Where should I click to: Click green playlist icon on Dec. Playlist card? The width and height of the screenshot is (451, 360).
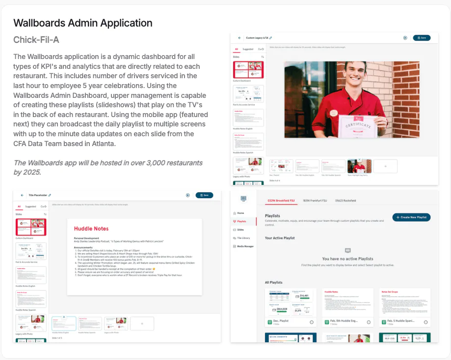pos(270,322)
